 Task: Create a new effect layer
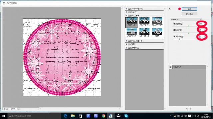pyautogui.click(x=187, y=109)
